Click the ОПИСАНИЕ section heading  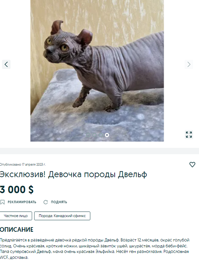click(17, 230)
